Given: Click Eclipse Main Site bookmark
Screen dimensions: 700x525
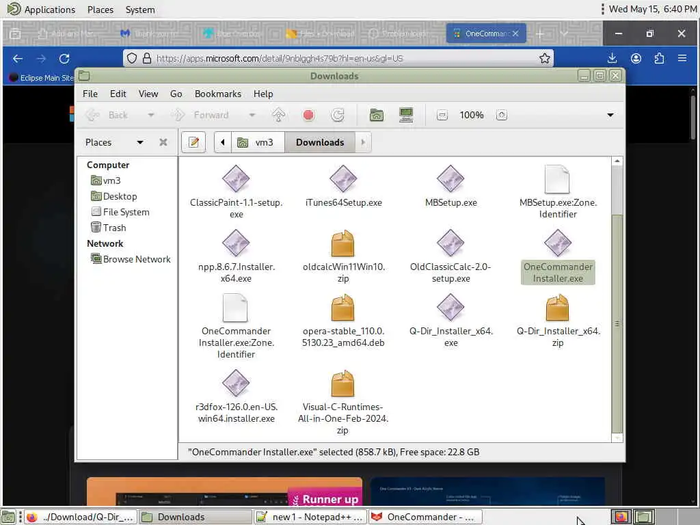Looking at the screenshot, I should (41, 78).
